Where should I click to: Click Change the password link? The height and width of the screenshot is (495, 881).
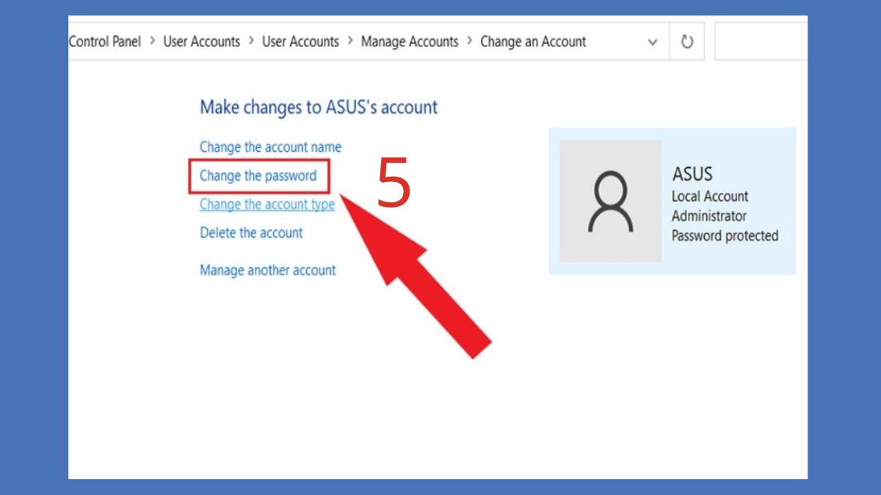tap(258, 176)
